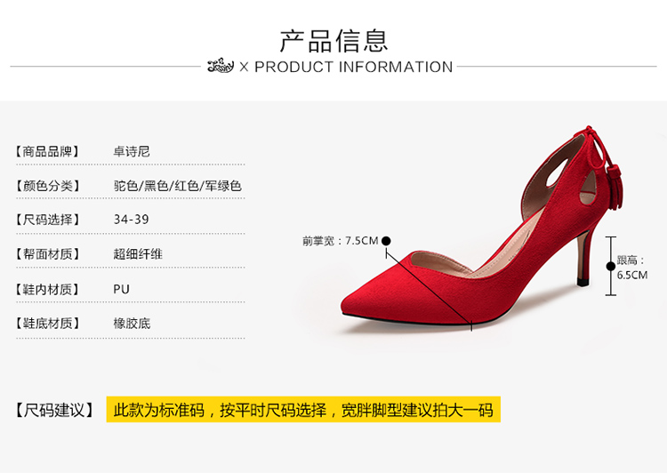Click the size range 34-39

tap(131, 220)
